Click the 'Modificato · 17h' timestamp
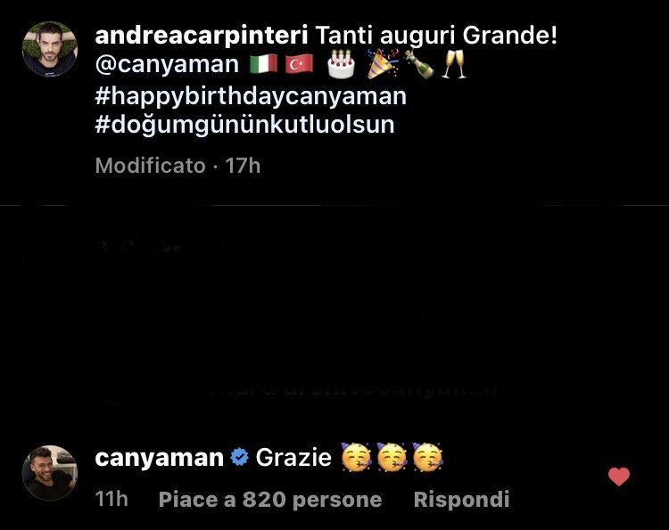Screen dimensions: 669x530 tap(178, 166)
